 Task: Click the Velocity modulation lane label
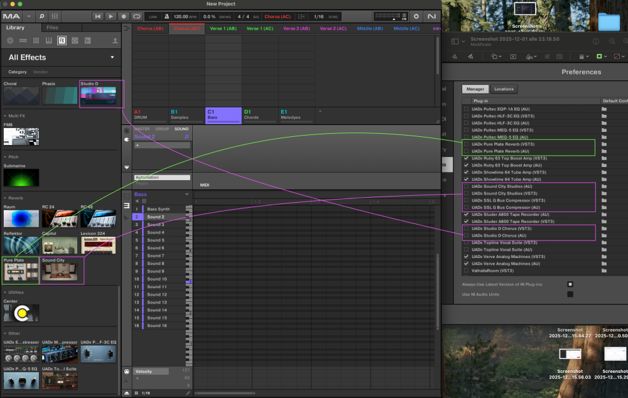(151, 372)
